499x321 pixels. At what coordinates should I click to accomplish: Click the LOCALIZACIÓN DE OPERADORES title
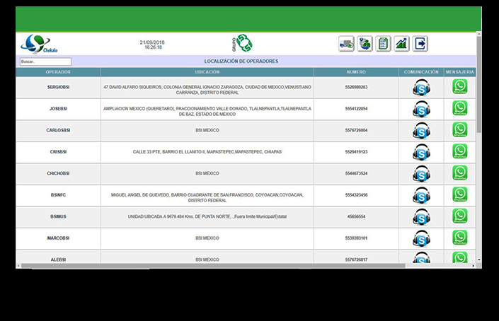coord(241,62)
